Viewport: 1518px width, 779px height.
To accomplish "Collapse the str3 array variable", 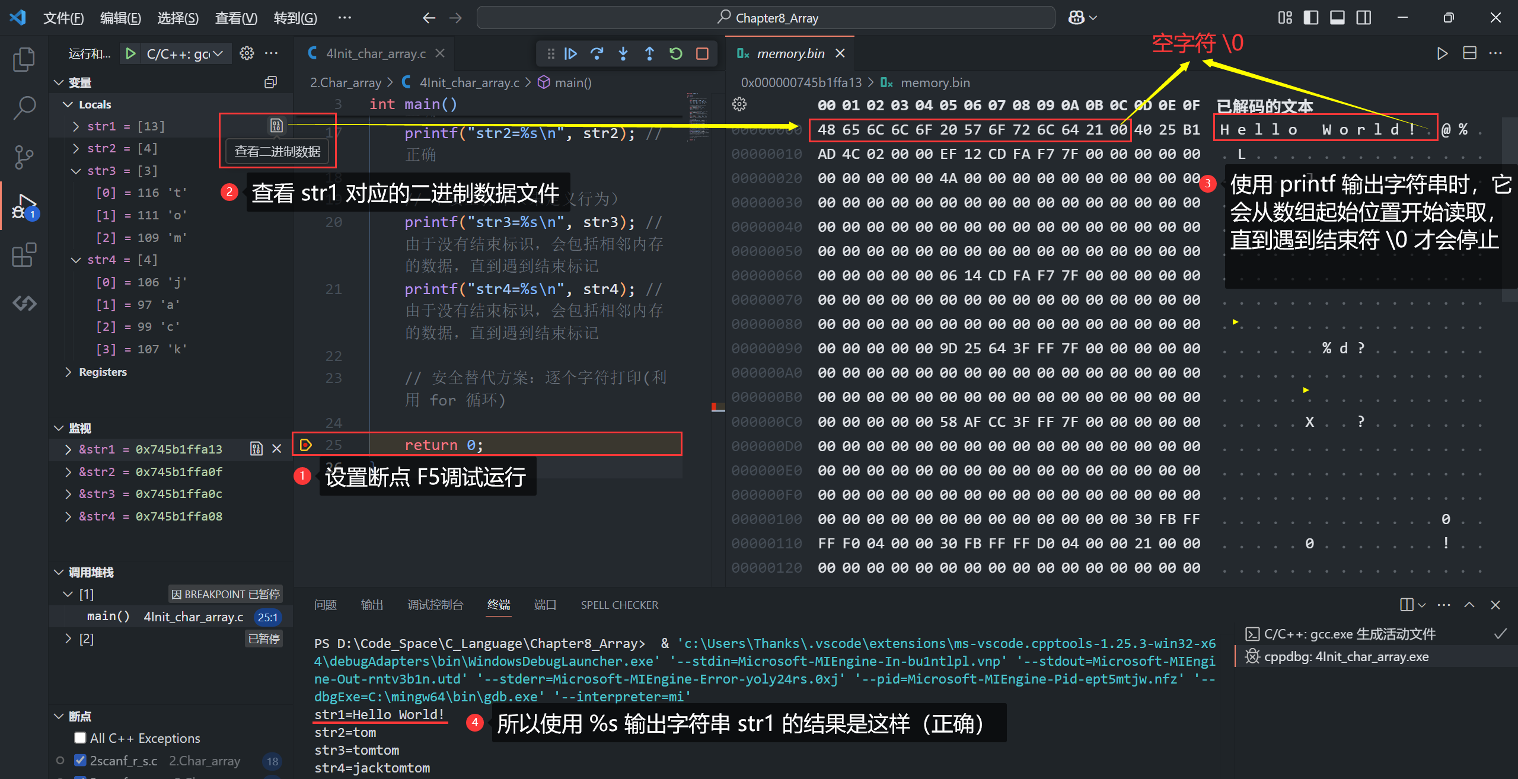I will tap(76, 171).
